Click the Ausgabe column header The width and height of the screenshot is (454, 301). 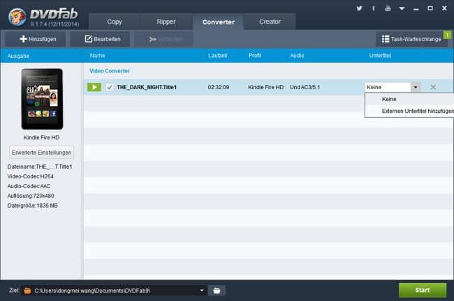click(18, 56)
